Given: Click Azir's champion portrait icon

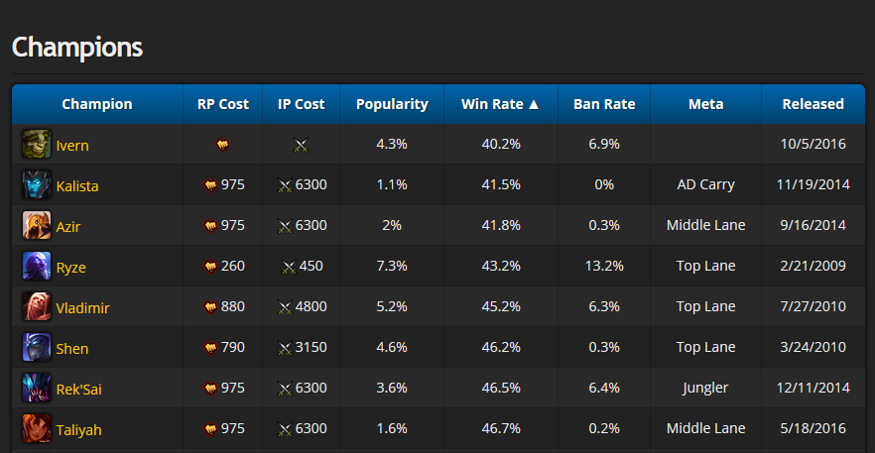Looking at the screenshot, I should 37,225.
